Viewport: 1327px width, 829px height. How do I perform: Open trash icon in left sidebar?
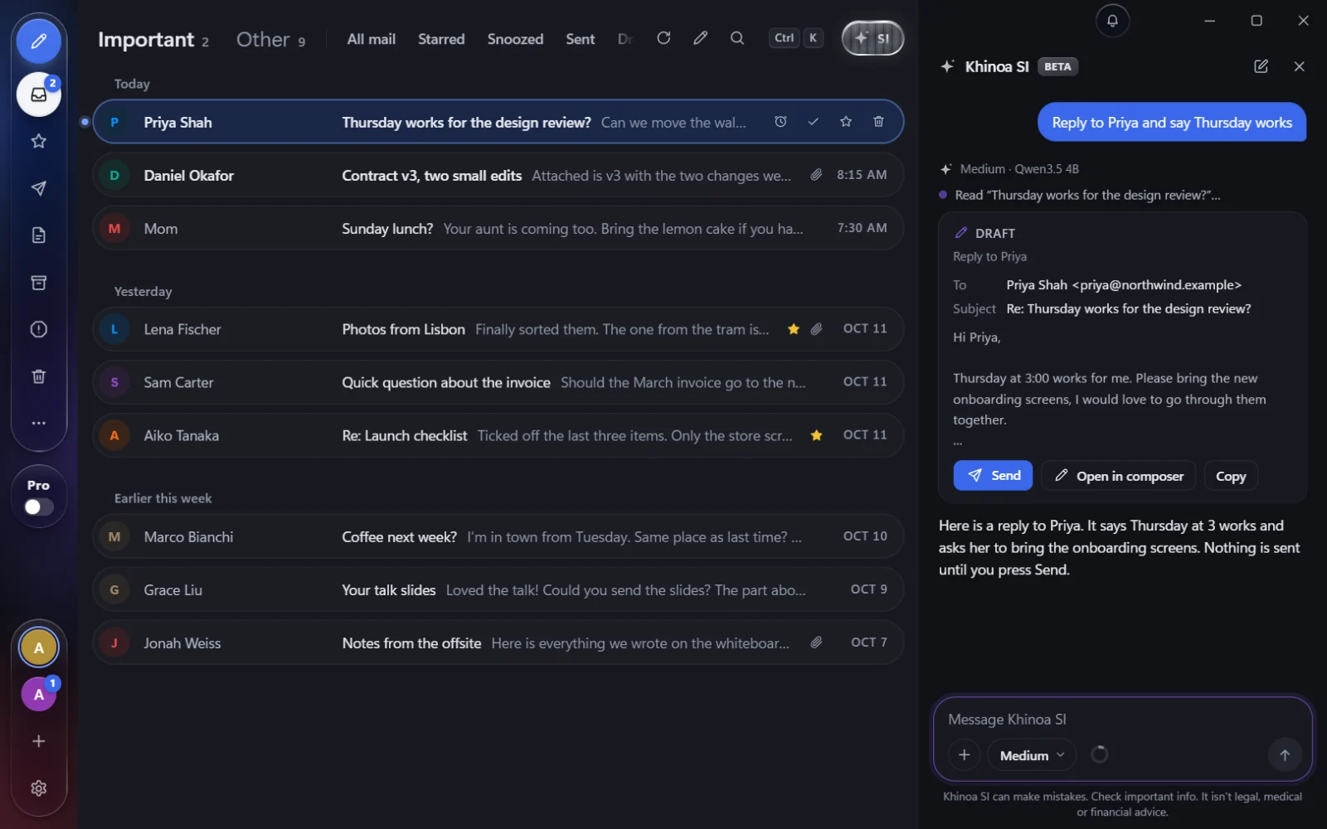(x=38, y=376)
